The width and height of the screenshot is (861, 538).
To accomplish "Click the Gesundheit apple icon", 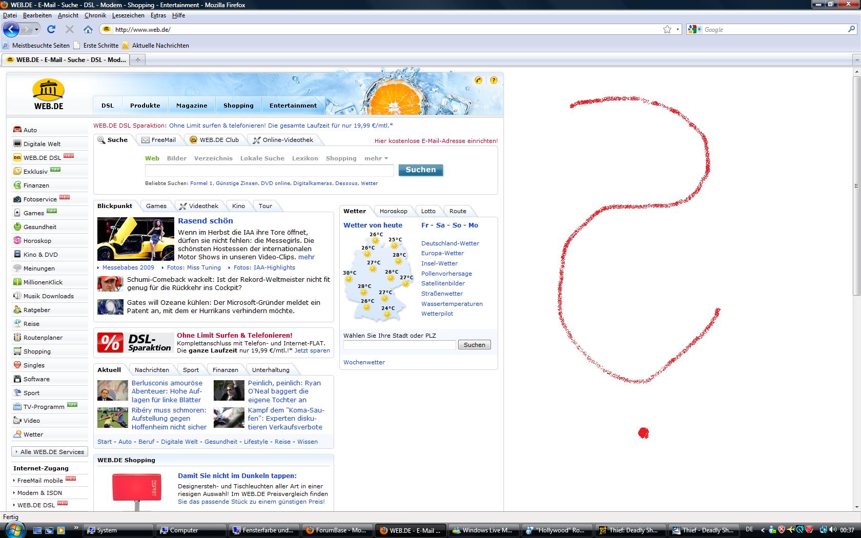I will pyautogui.click(x=17, y=226).
